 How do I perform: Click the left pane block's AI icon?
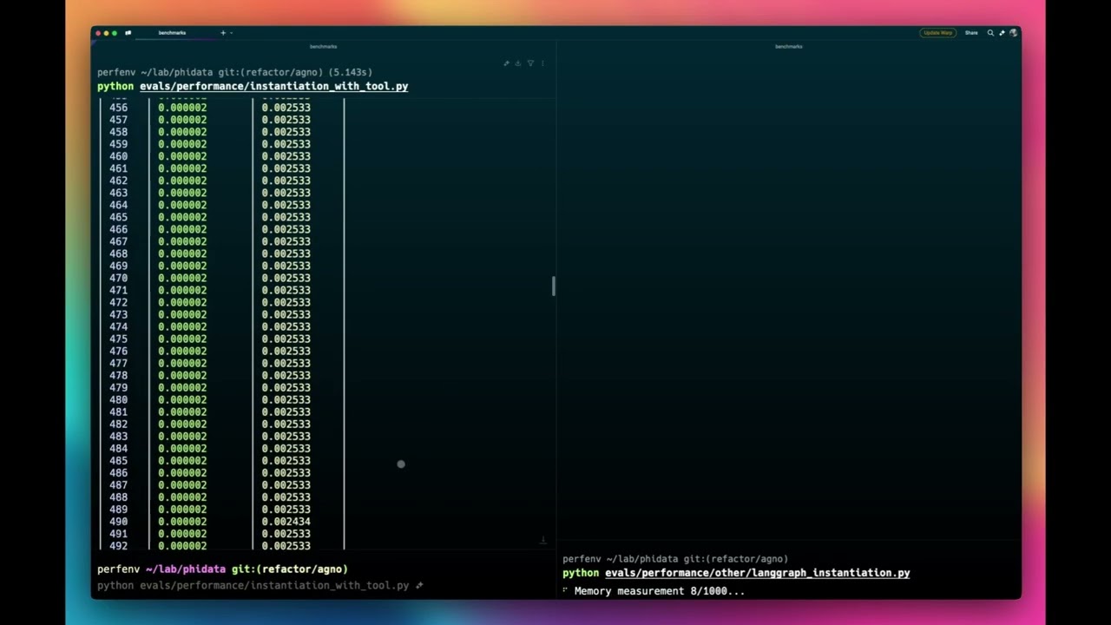click(506, 63)
